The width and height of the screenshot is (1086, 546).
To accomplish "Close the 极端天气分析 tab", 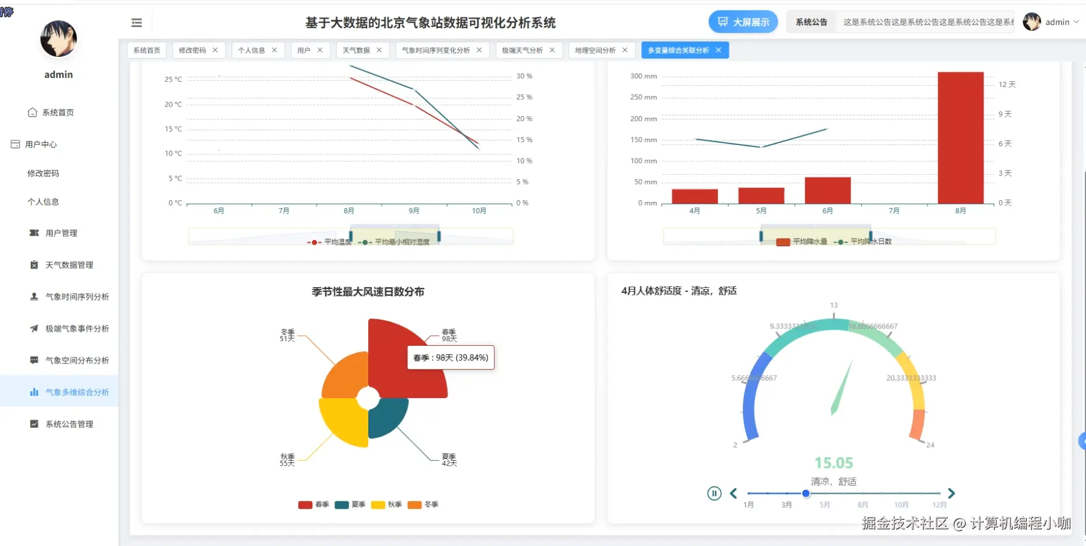I will click(552, 50).
